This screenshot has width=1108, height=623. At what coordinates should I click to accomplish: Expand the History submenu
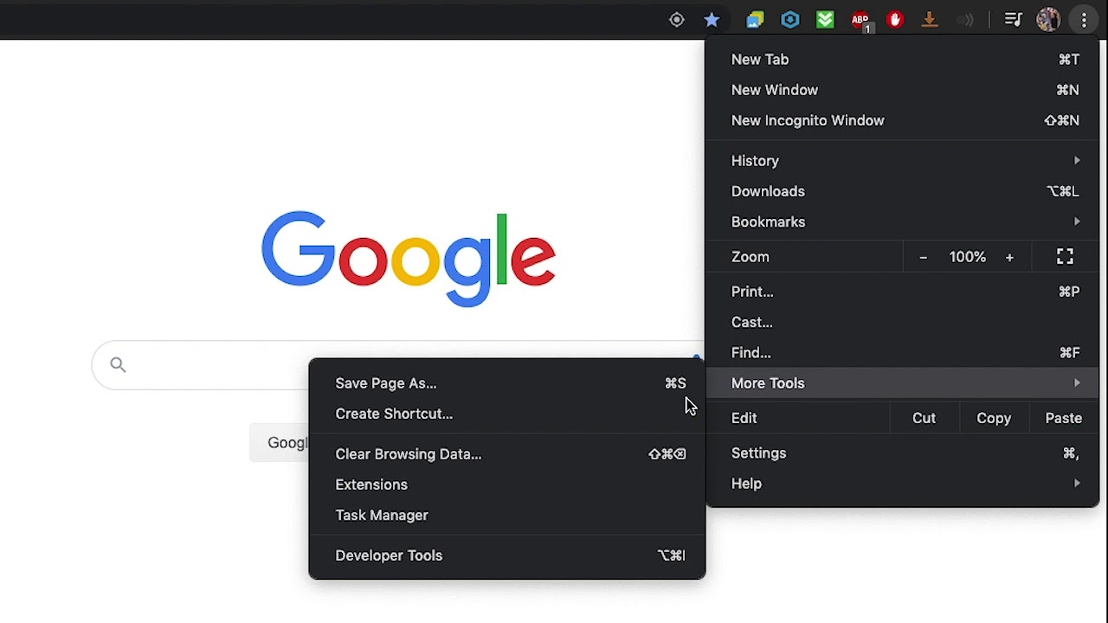(x=903, y=161)
